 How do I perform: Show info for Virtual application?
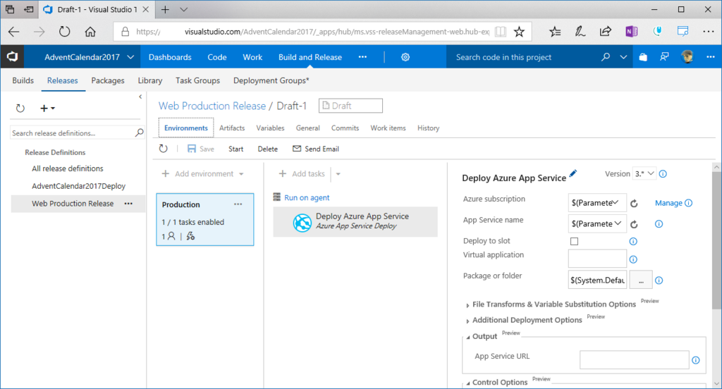[x=633, y=259]
